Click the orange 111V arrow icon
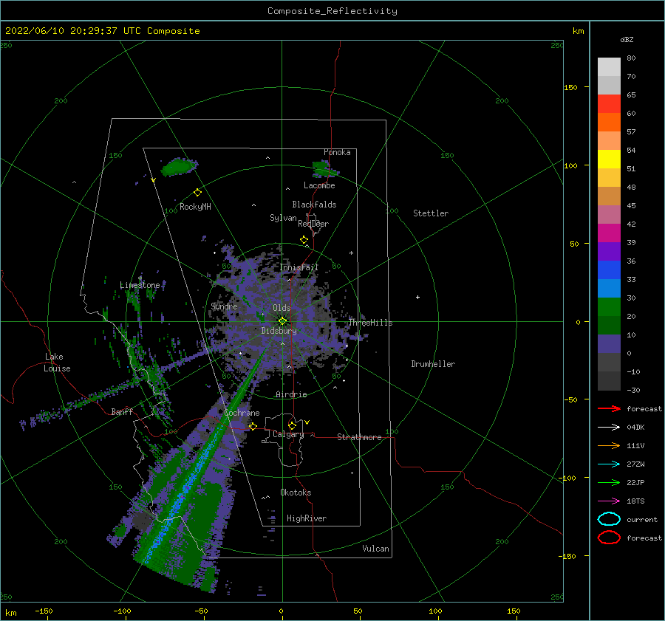665x621 pixels. tap(609, 445)
